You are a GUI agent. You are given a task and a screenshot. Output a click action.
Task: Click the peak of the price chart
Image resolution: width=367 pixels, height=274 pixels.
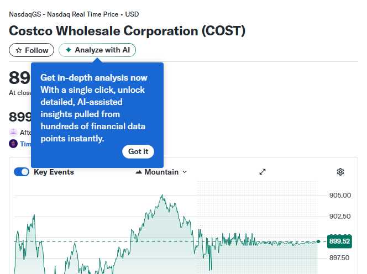pyautogui.click(x=162, y=195)
